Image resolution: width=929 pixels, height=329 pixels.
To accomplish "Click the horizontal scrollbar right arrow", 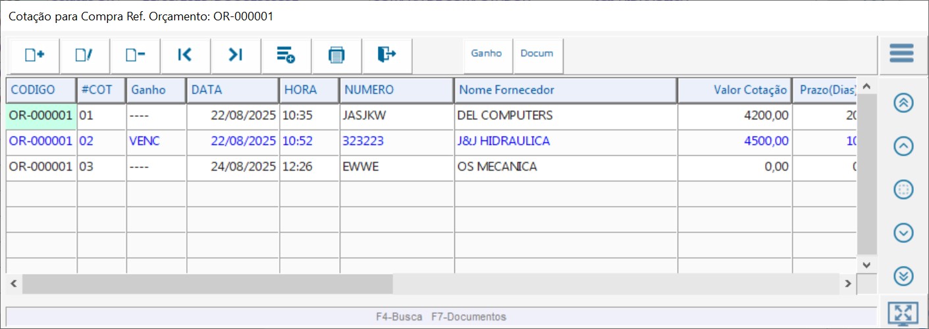I will [x=849, y=284].
